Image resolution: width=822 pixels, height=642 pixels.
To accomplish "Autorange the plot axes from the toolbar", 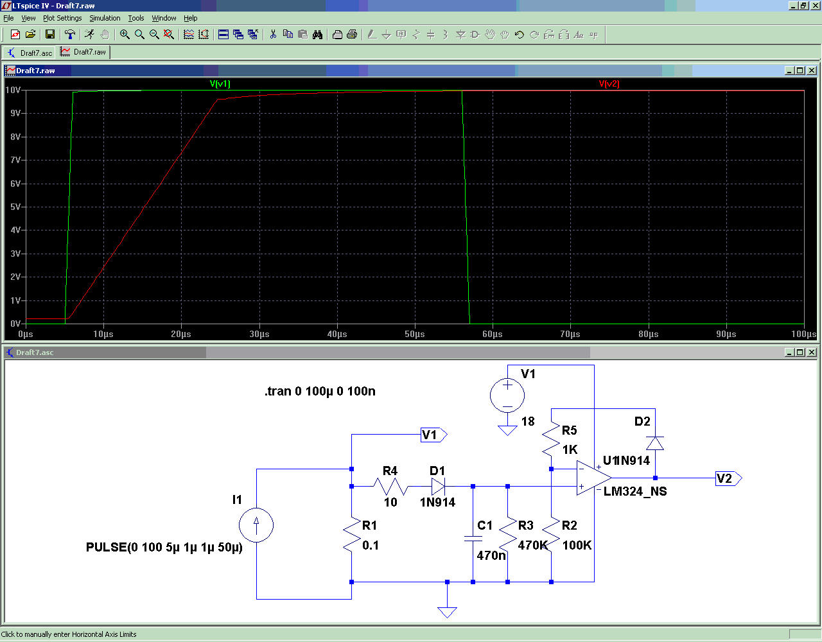I will coord(204,35).
